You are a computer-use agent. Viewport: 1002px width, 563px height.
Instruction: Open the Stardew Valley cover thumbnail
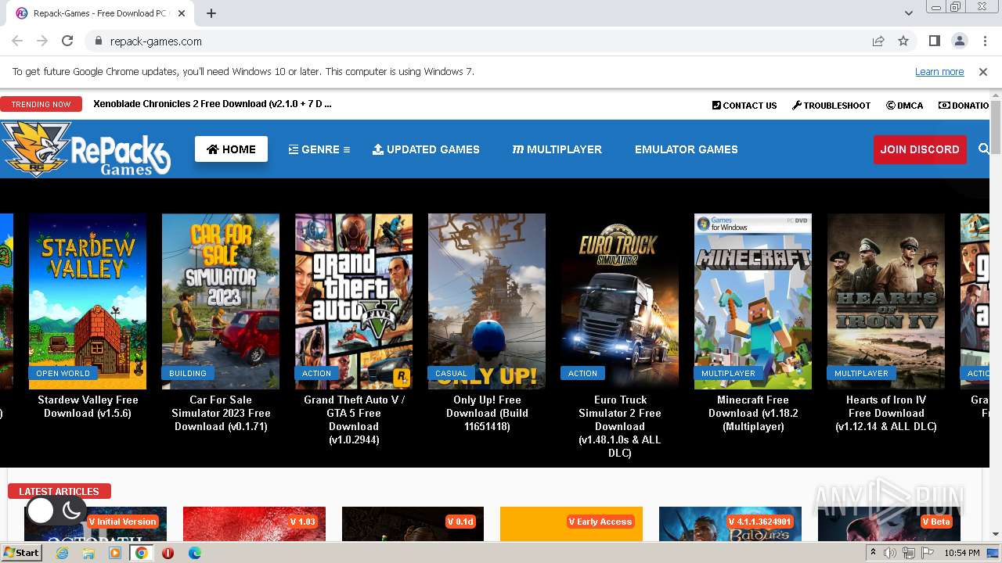(88, 301)
